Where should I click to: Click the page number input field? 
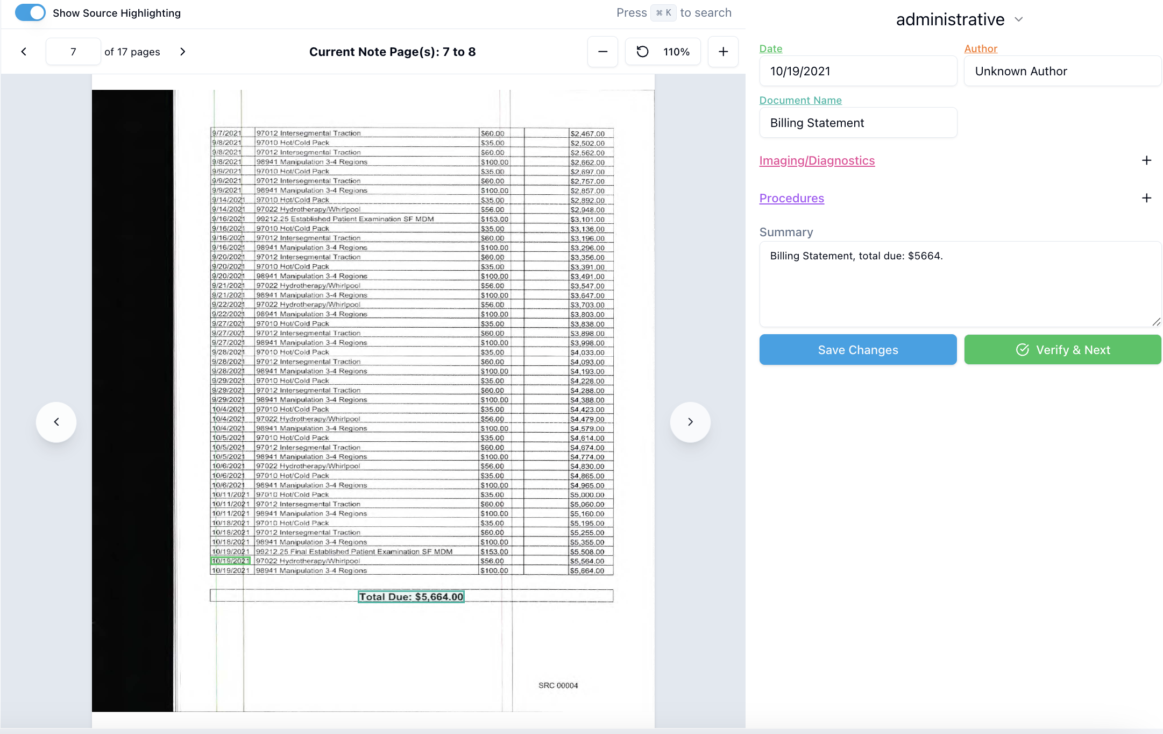pyautogui.click(x=73, y=52)
